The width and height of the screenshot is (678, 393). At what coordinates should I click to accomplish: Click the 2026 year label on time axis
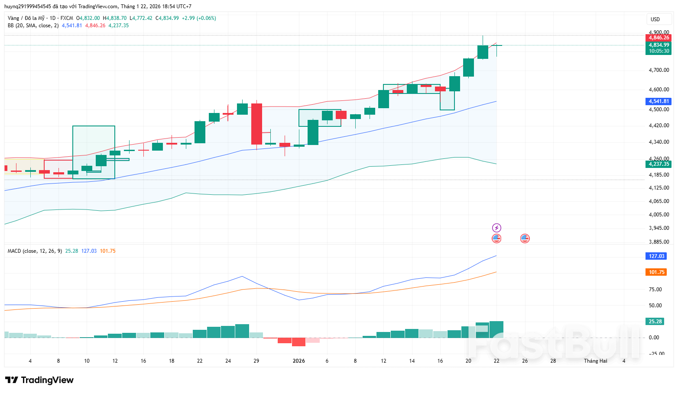(x=298, y=361)
